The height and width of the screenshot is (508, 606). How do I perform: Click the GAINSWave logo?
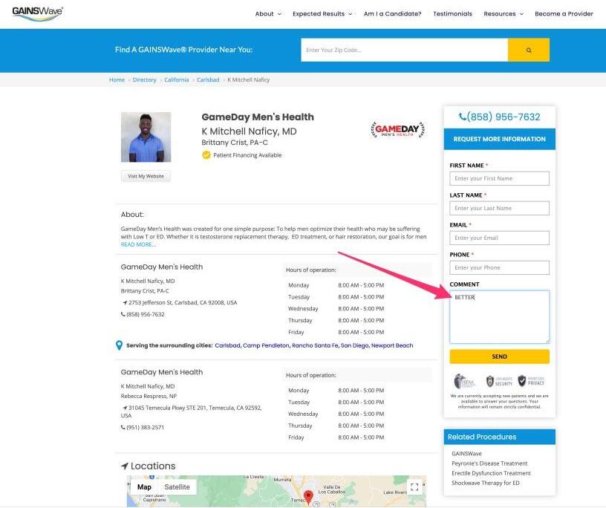37,13
